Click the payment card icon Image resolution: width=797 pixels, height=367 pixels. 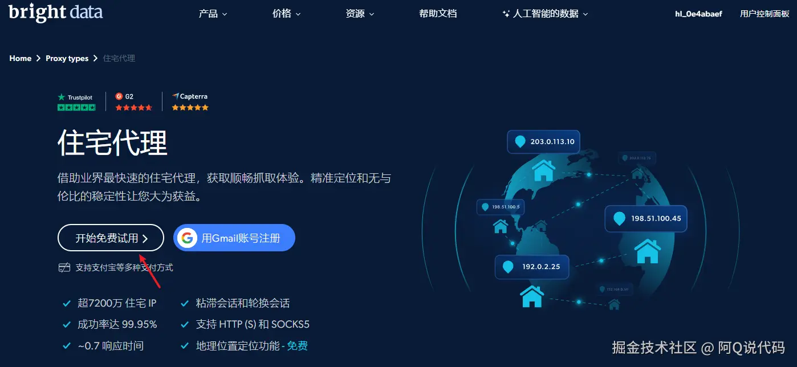(x=64, y=267)
